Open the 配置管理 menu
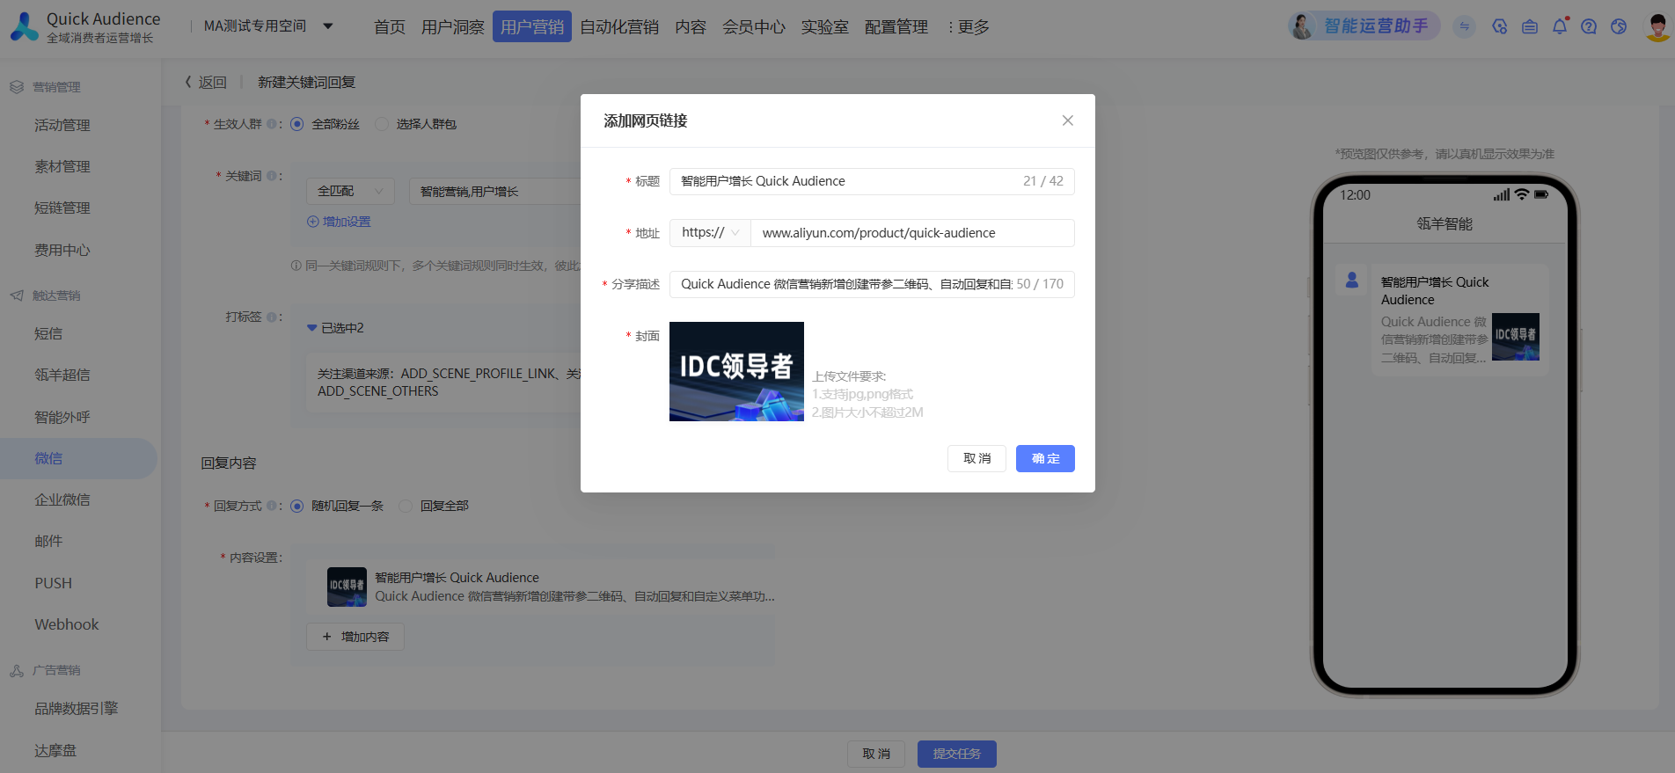The height and width of the screenshot is (773, 1675). click(896, 27)
